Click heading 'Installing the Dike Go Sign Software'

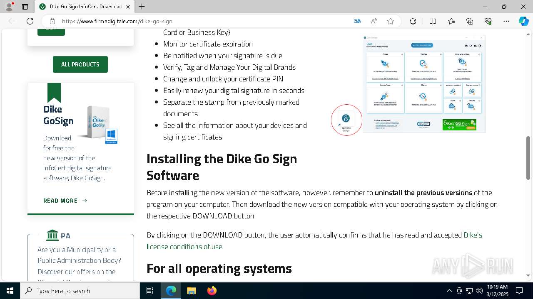tap(222, 167)
